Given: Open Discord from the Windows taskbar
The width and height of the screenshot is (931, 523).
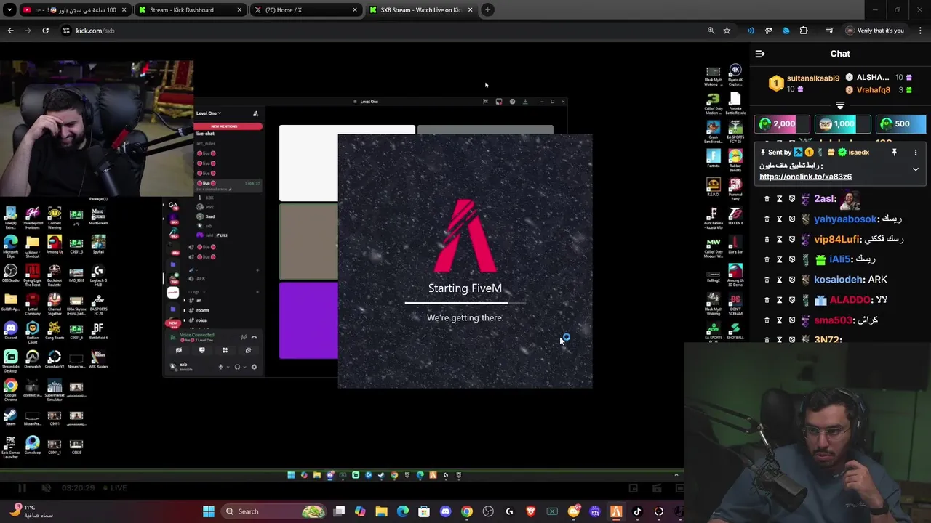Looking at the screenshot, I should (445, 511).
